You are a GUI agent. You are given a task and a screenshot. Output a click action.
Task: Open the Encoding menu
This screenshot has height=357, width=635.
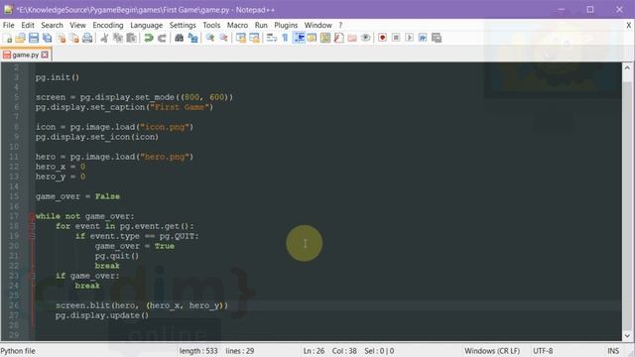(x=108, y=25)
